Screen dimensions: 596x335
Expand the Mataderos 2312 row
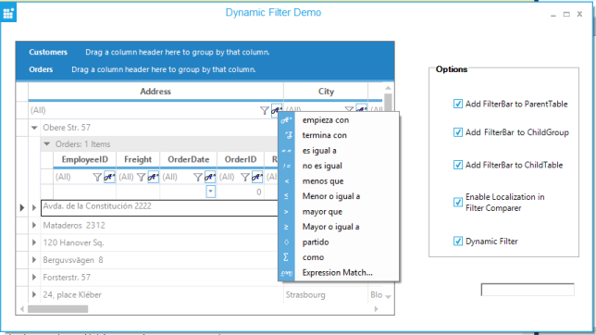pyautogui.click(x=34, y=225)
